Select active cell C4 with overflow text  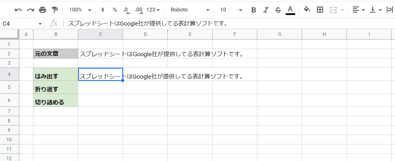tap(100, 74)
